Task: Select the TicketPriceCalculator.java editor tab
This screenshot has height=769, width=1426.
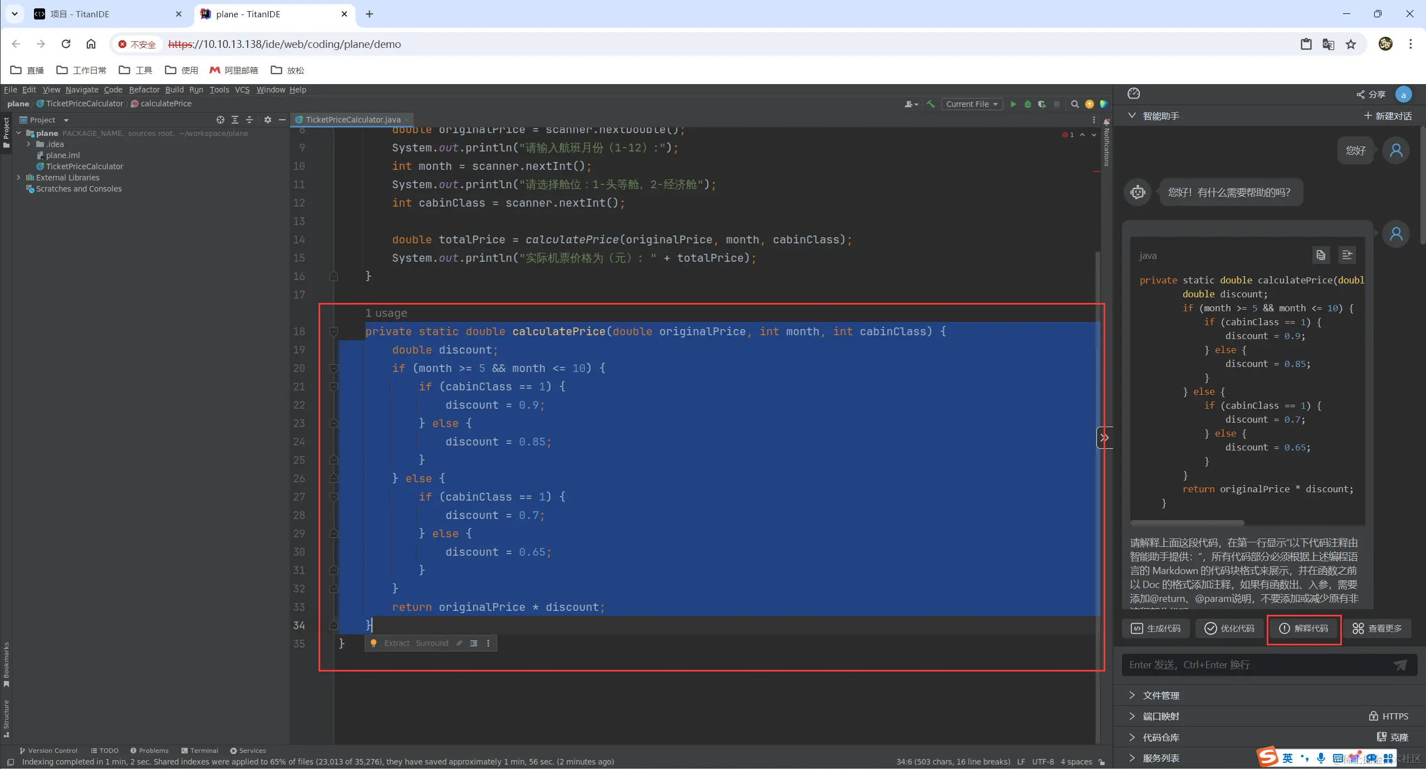Action: click(x=352, y=120)
